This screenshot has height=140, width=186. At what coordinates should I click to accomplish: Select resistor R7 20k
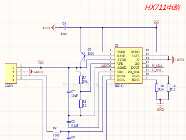pyautogui.click(x=81, y=79)
